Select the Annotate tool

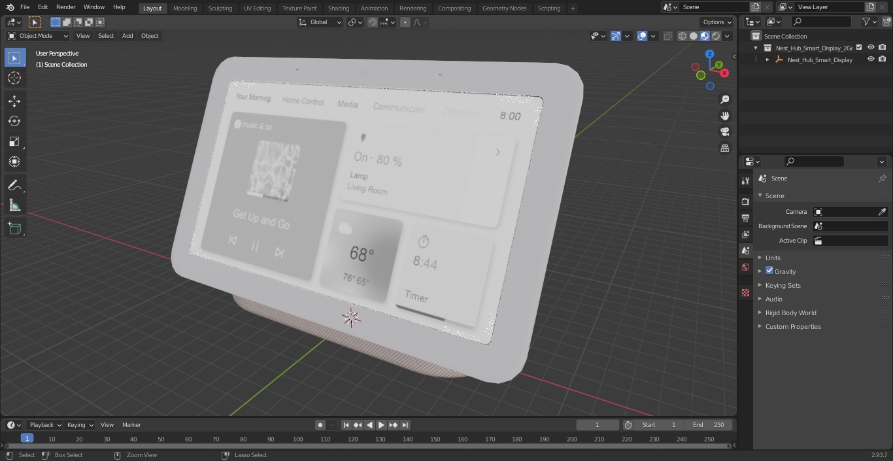pyautogui.click(x=14, y=186)
